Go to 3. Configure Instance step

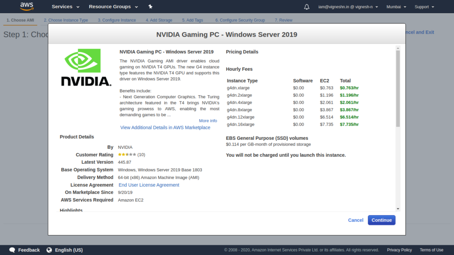tap(117, 20)
